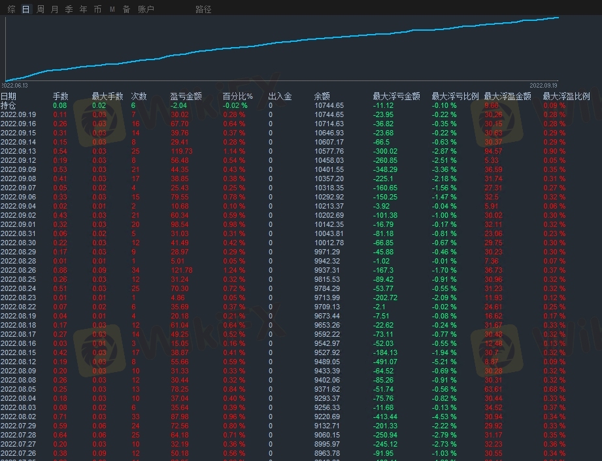Click the M tab
Screen dimensions: 602x461
coord(112,9)
